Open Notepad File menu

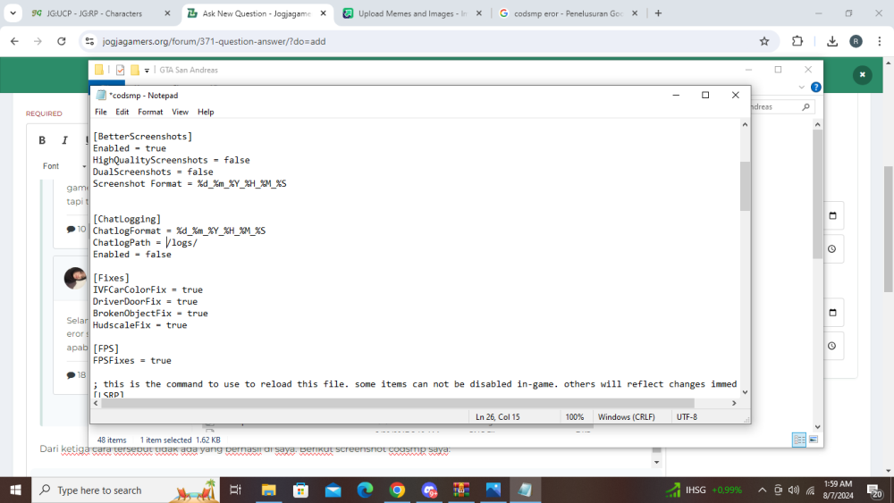100,113
